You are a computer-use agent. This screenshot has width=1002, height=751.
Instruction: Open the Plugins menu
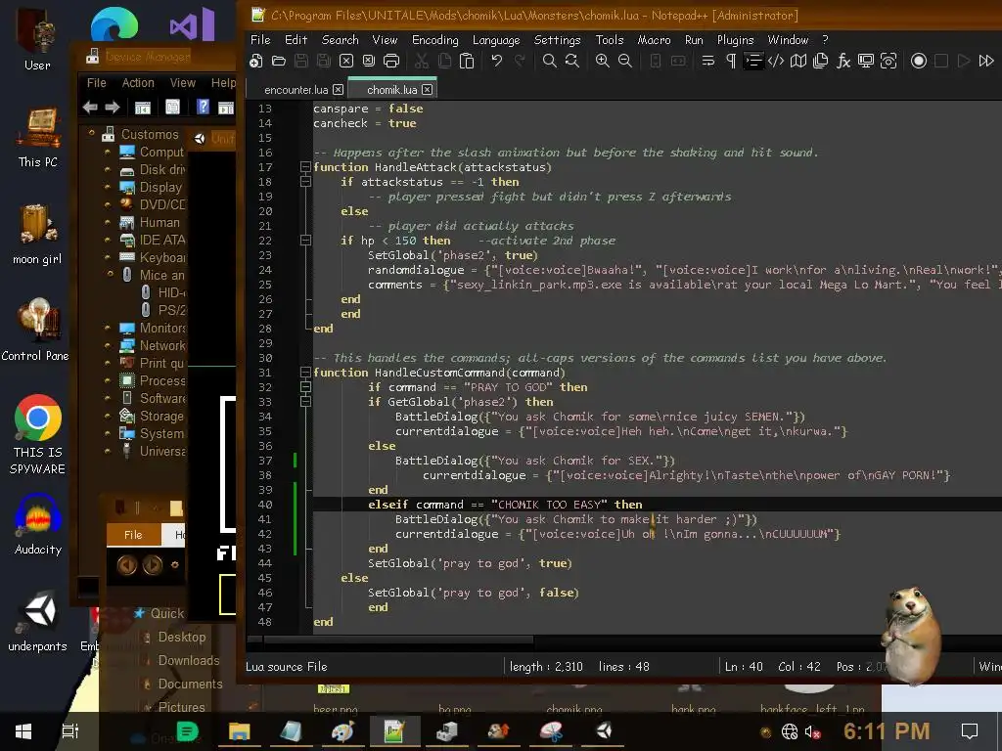[735, 39]
